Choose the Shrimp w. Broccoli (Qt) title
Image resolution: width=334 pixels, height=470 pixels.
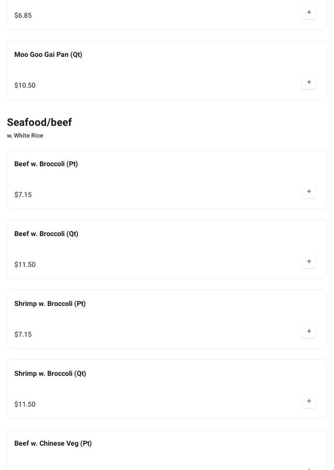click(x=50, y=374)
